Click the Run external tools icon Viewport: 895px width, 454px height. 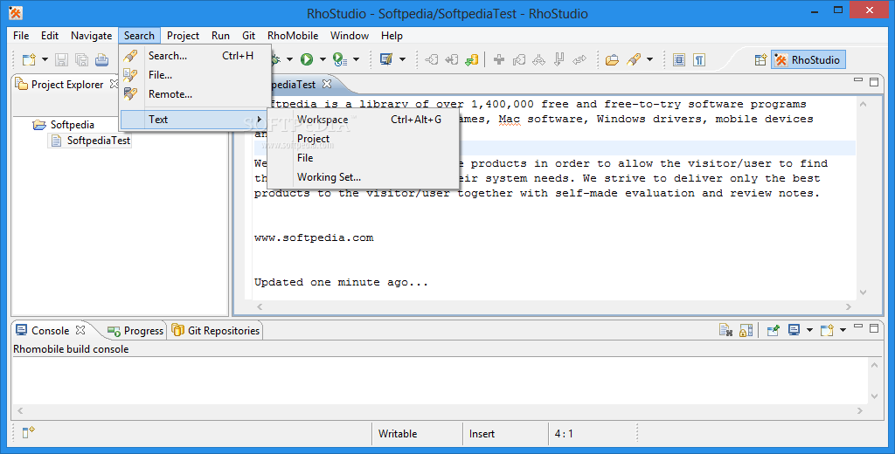click(x=340, y=59)
